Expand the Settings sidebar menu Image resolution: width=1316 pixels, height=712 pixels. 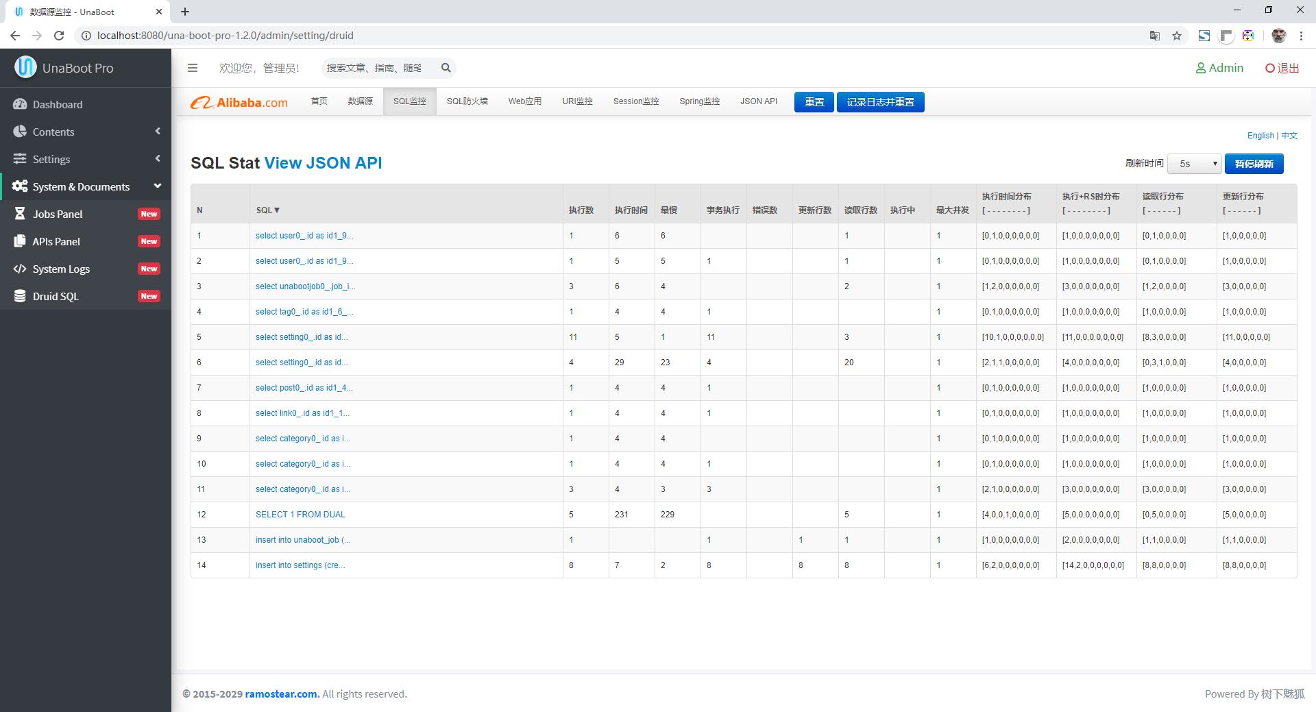51,159
